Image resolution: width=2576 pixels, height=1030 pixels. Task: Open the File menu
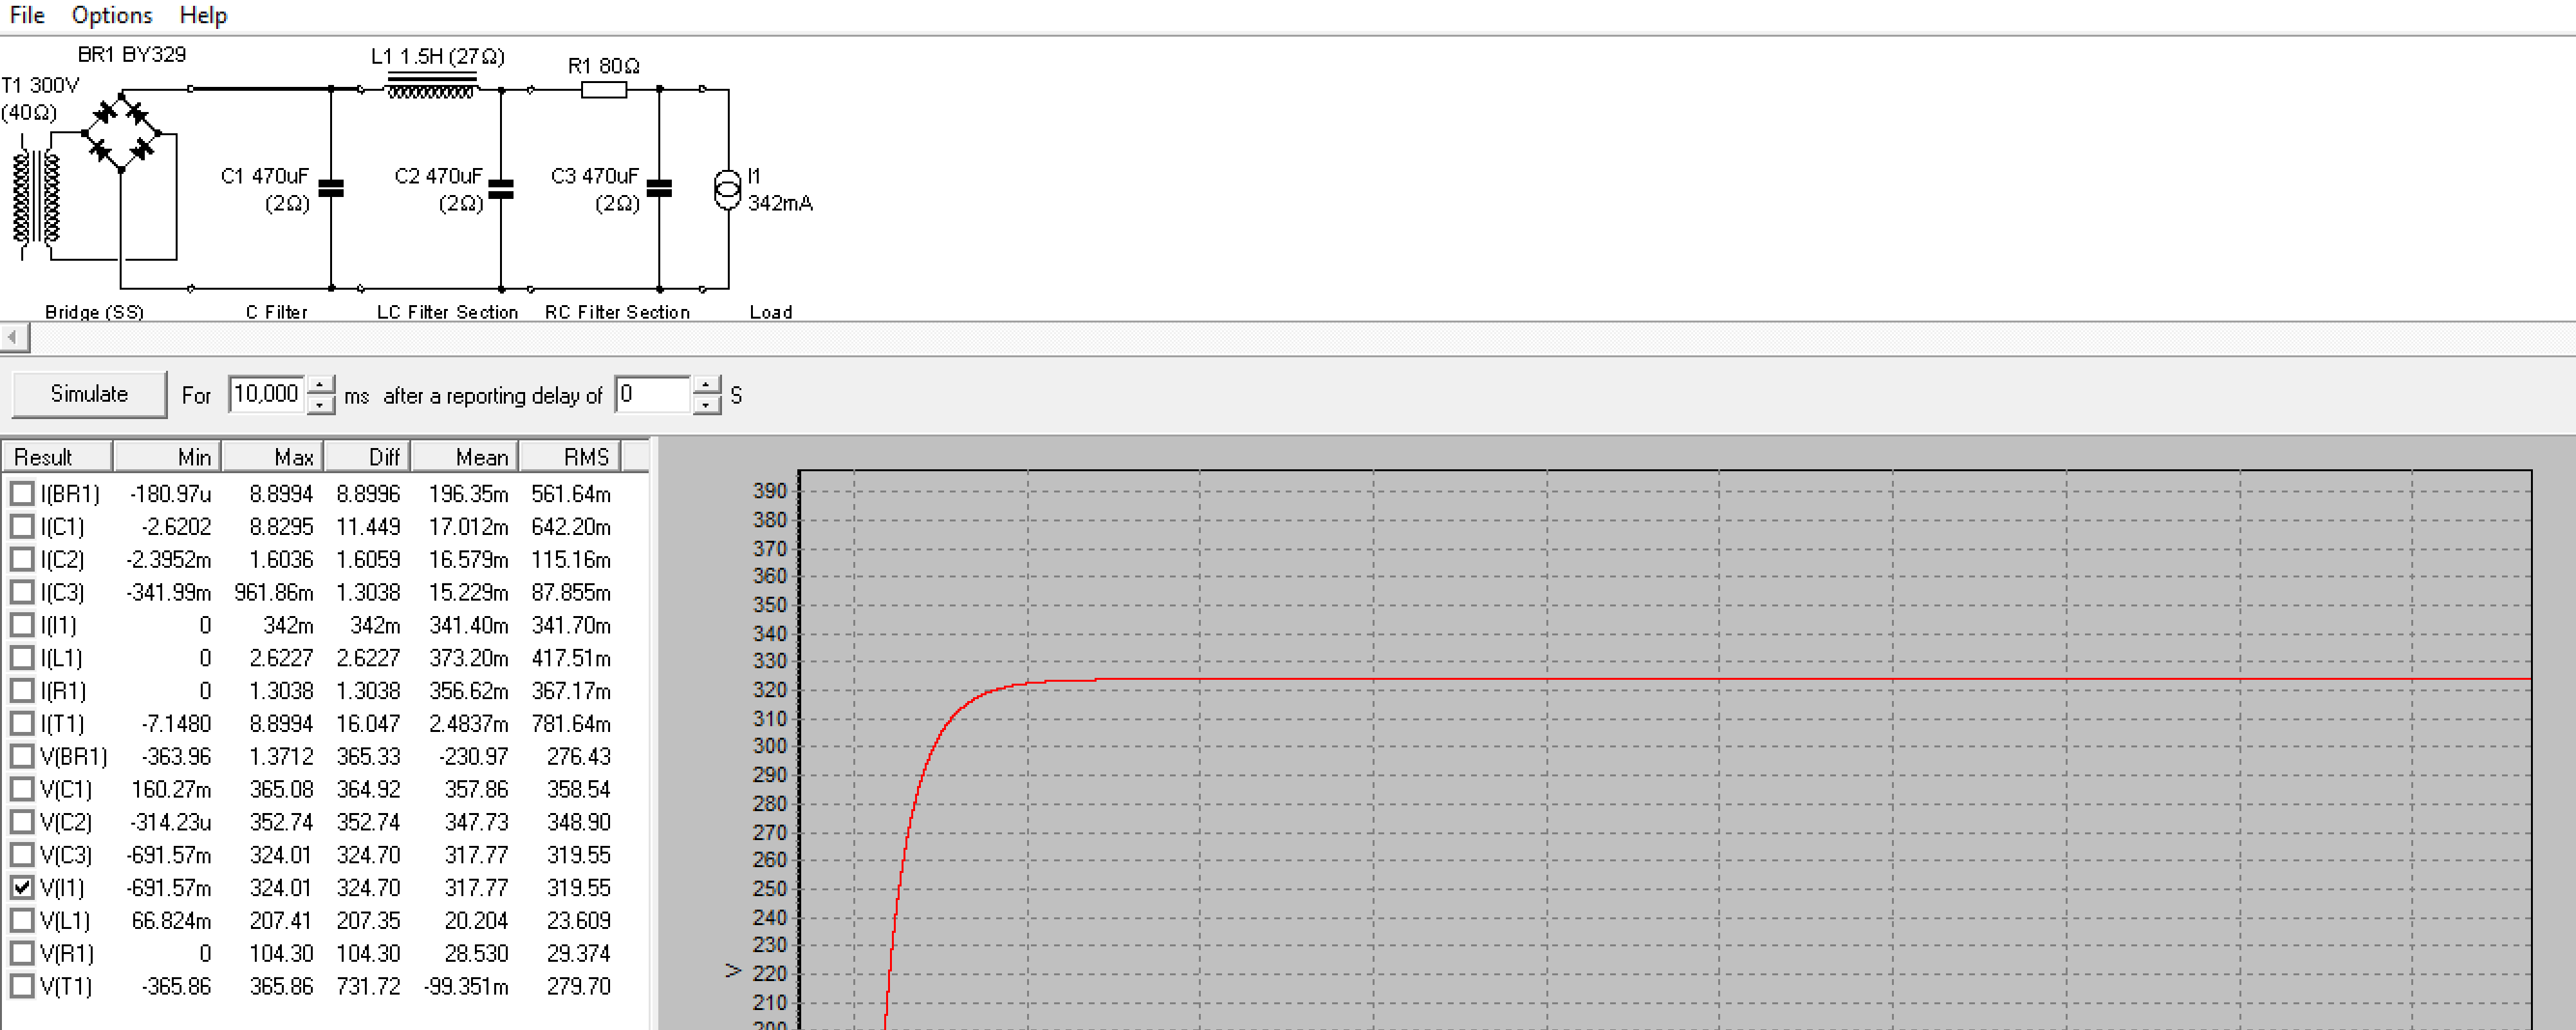point(27,15)
